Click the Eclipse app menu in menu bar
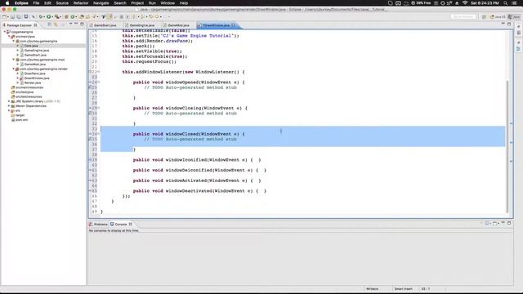Image resolution: width=523 pixels, height=294 pixels. 21,3
